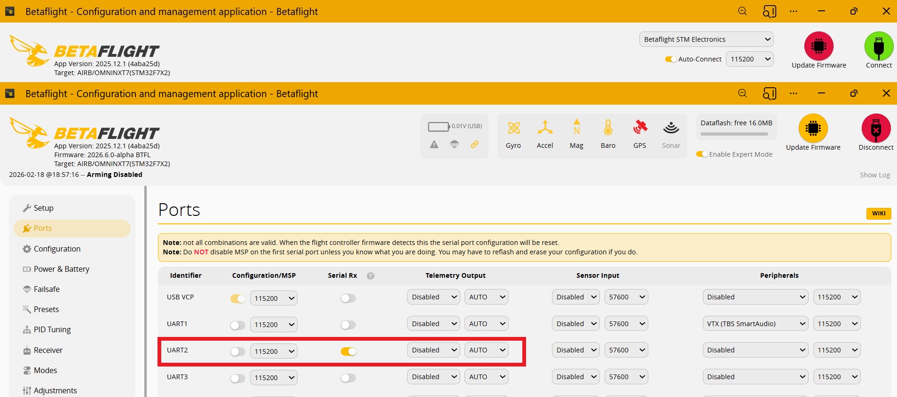The height and width of the screenshot is (397, 897).
Task: Click the green Connect icon
Action: coord(878,46)
